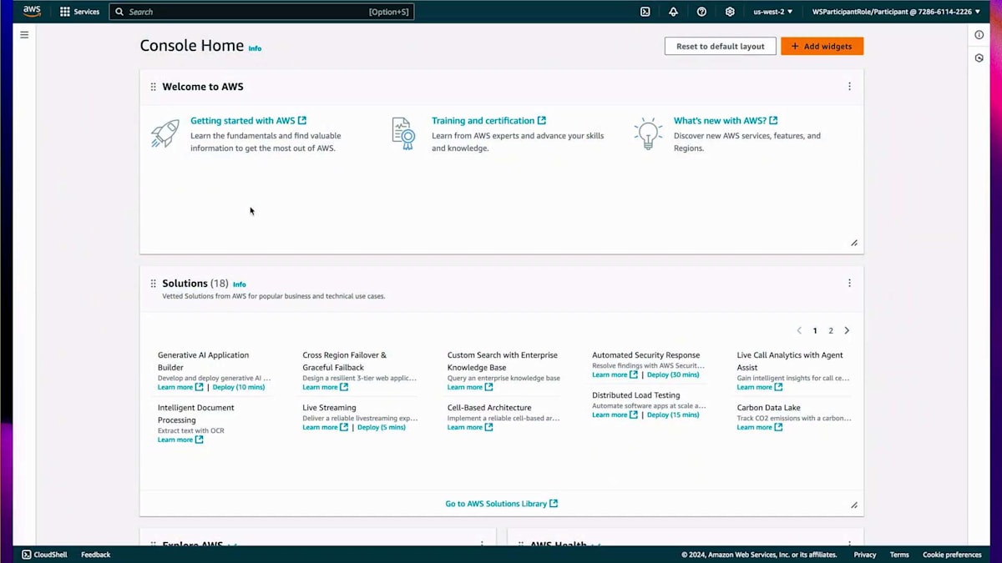Open Training and certification link

488,121
